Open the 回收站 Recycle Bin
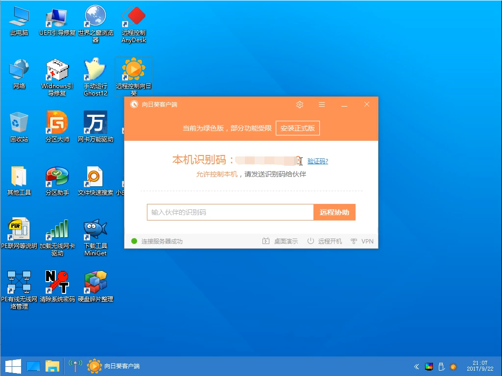This screenshot has width=502, height=376. [19, 121]
